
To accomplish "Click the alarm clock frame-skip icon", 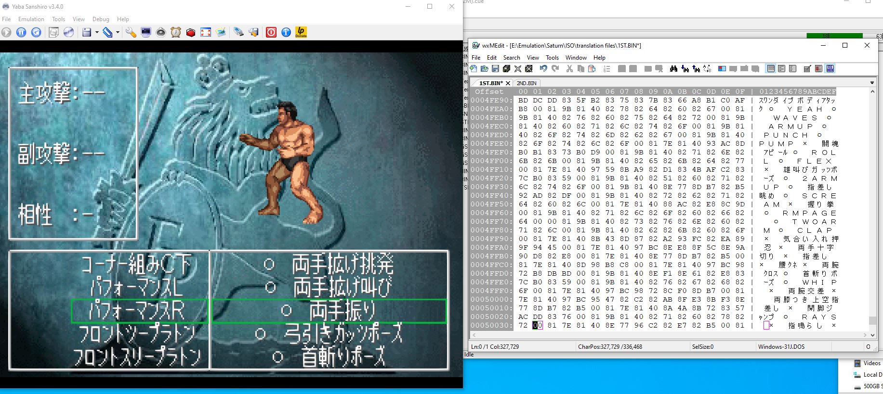I will pos(176,32).
